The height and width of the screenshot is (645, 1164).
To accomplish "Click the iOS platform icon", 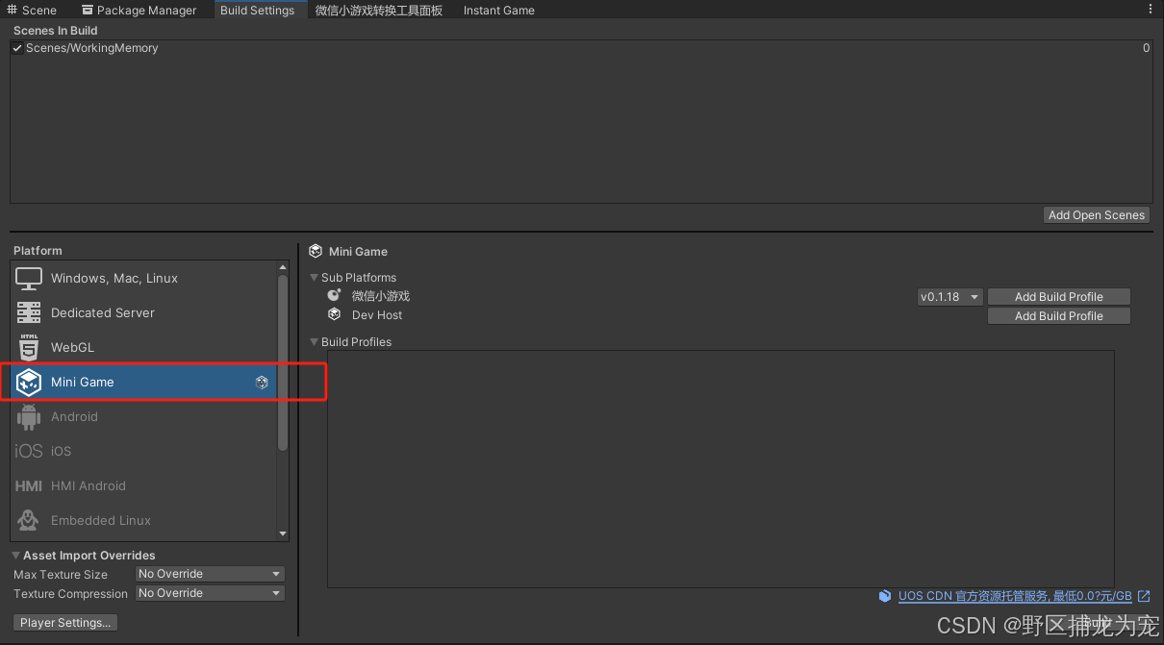I will (29, 451).
